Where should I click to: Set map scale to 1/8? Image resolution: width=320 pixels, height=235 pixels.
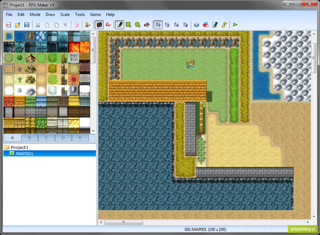tap(185, 25)
